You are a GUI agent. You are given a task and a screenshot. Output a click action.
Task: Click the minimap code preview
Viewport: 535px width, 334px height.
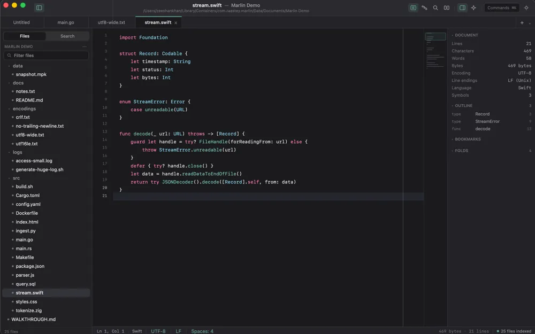coord(435,51)
